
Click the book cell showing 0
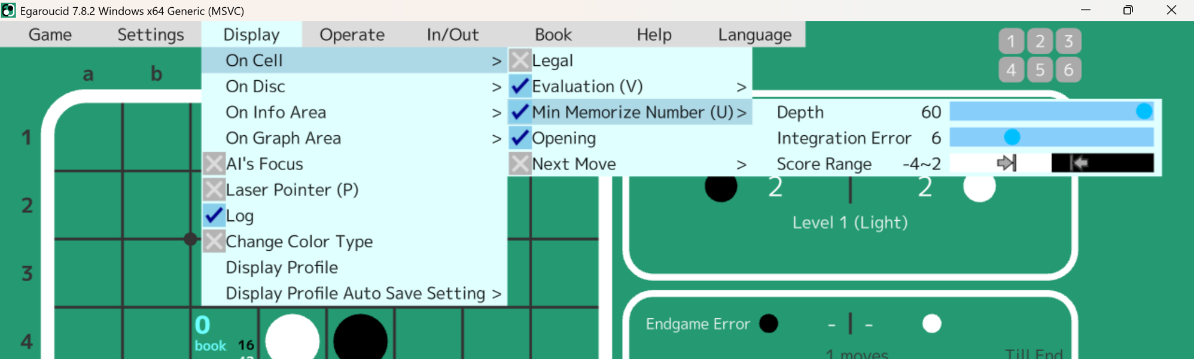224,334
